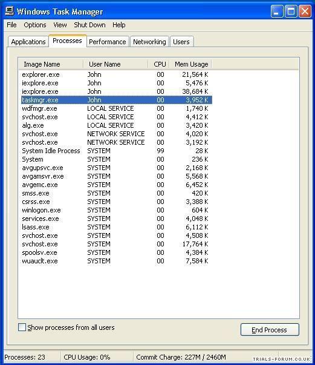The image size is (315, 365).
Task: Open the Shut Down menu
Action: click(x=89, y=25)
